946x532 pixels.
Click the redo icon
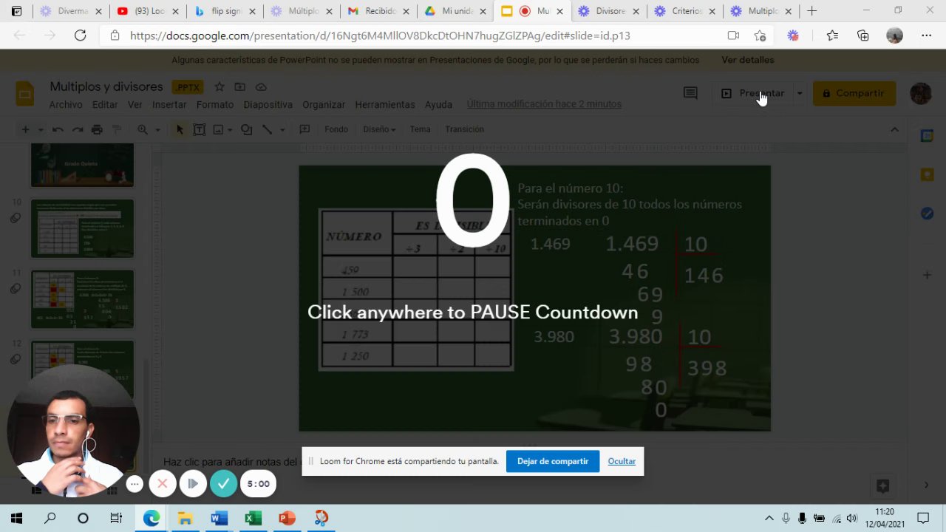pyautogui.click(x=78, y=129)
